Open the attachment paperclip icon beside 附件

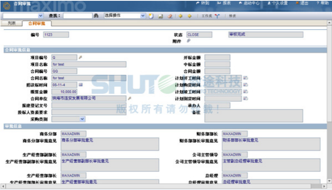coord(189,40)
